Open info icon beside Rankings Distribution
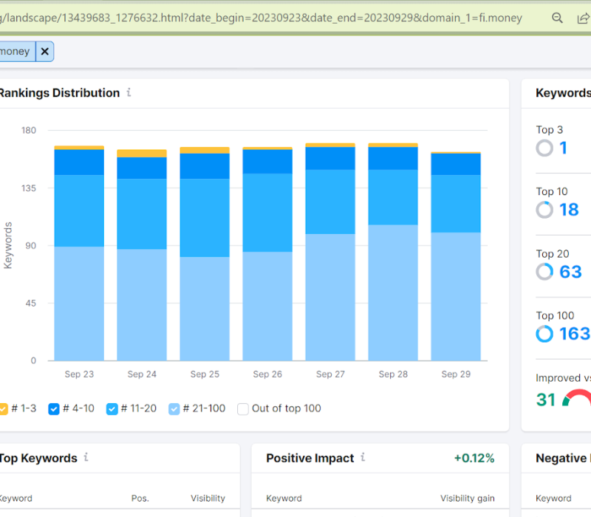The image size is (591, 517). coord(129,92)
